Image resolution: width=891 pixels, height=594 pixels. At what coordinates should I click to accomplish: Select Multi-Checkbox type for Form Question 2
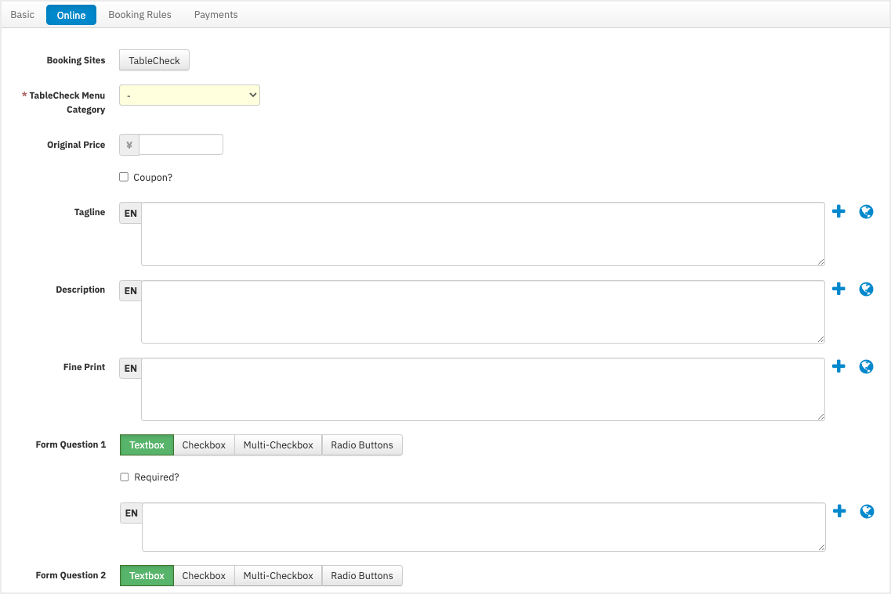[x=278, y=576]
